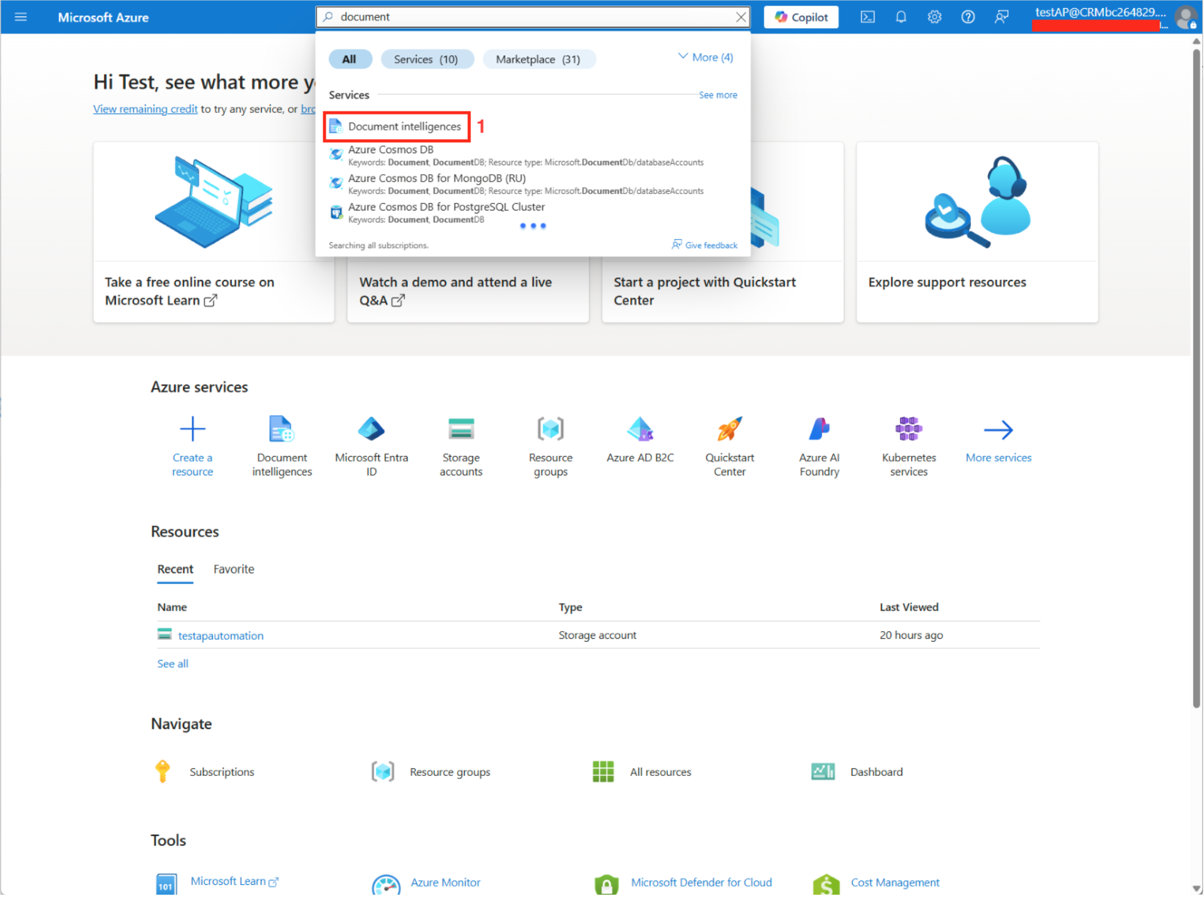
Task: Click the Kubernetes services icon
Action: (908, 430)
